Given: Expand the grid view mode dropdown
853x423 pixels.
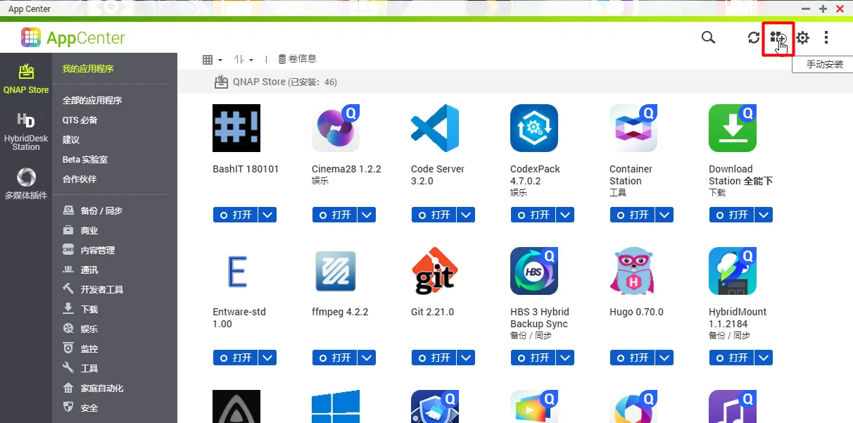Looking at the screenshot, I should 212,60.
